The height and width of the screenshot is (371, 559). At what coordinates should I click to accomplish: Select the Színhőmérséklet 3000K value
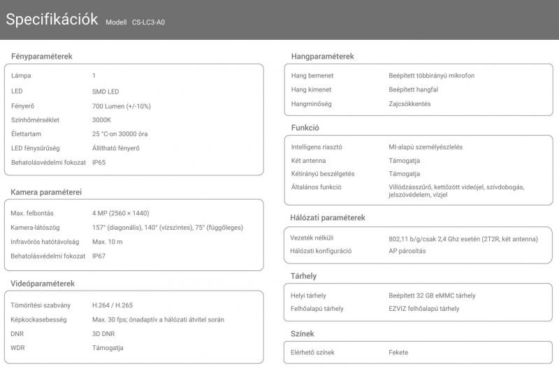coord(101,120)
